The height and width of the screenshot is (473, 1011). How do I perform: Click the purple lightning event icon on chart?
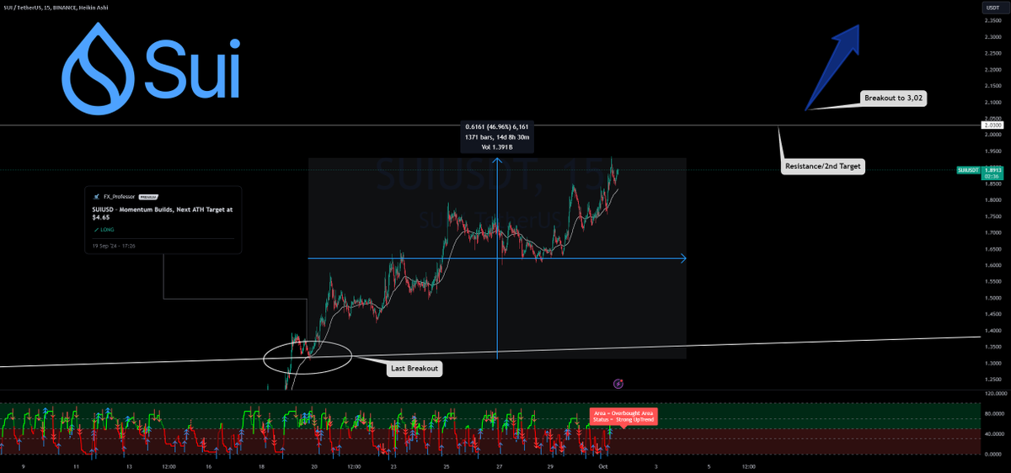point(618,383)
